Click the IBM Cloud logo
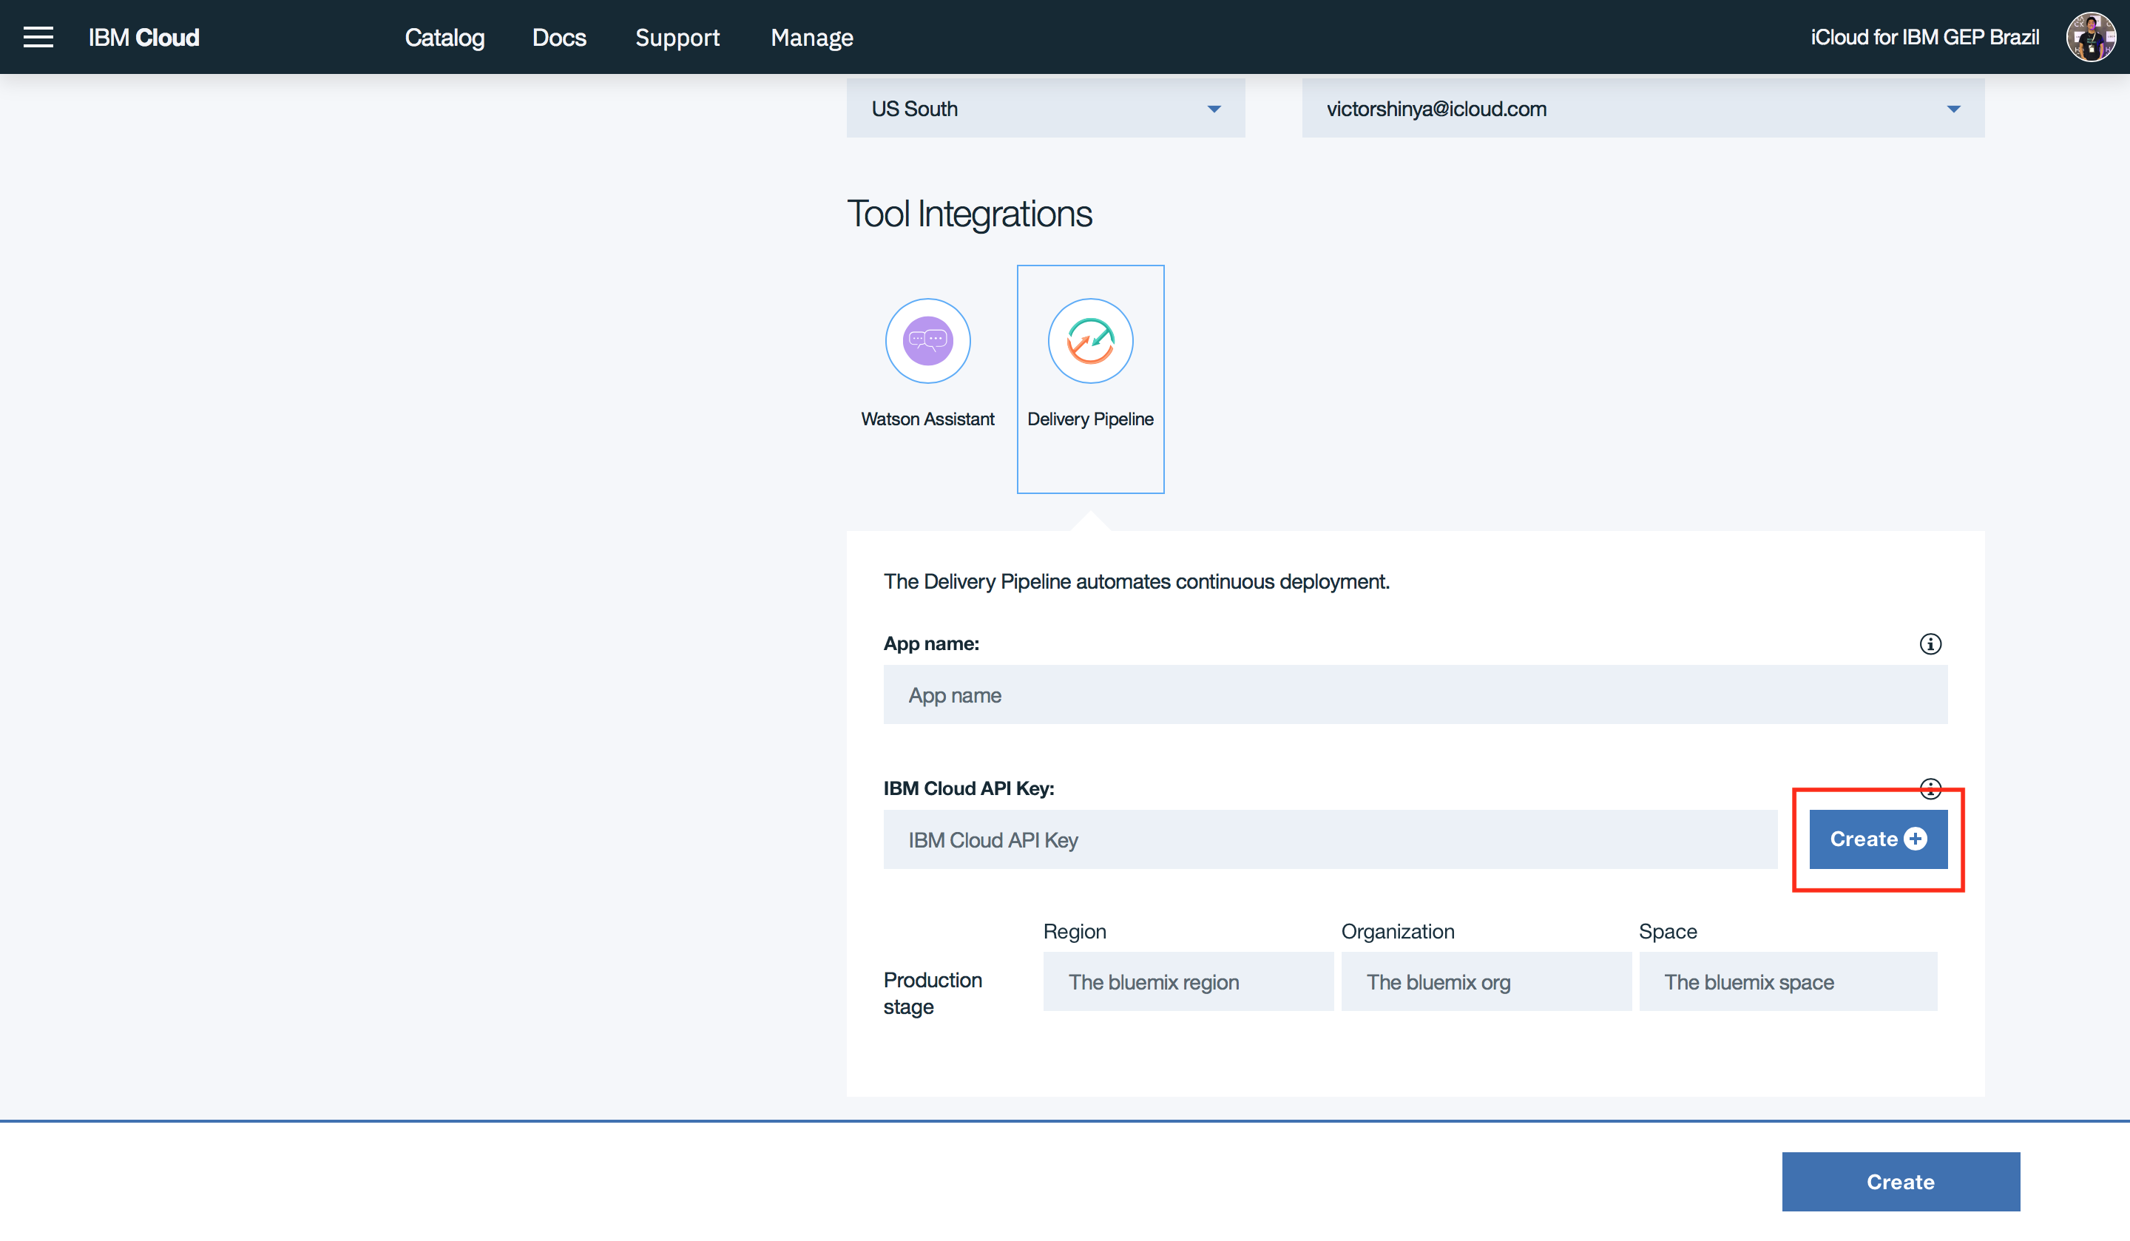2130x1241 pixels. point(143,37)
